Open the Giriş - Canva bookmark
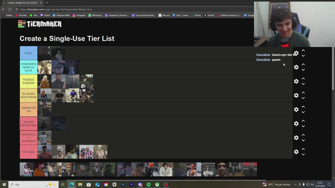Screen dimensions: 335x188 click(180, 15)
